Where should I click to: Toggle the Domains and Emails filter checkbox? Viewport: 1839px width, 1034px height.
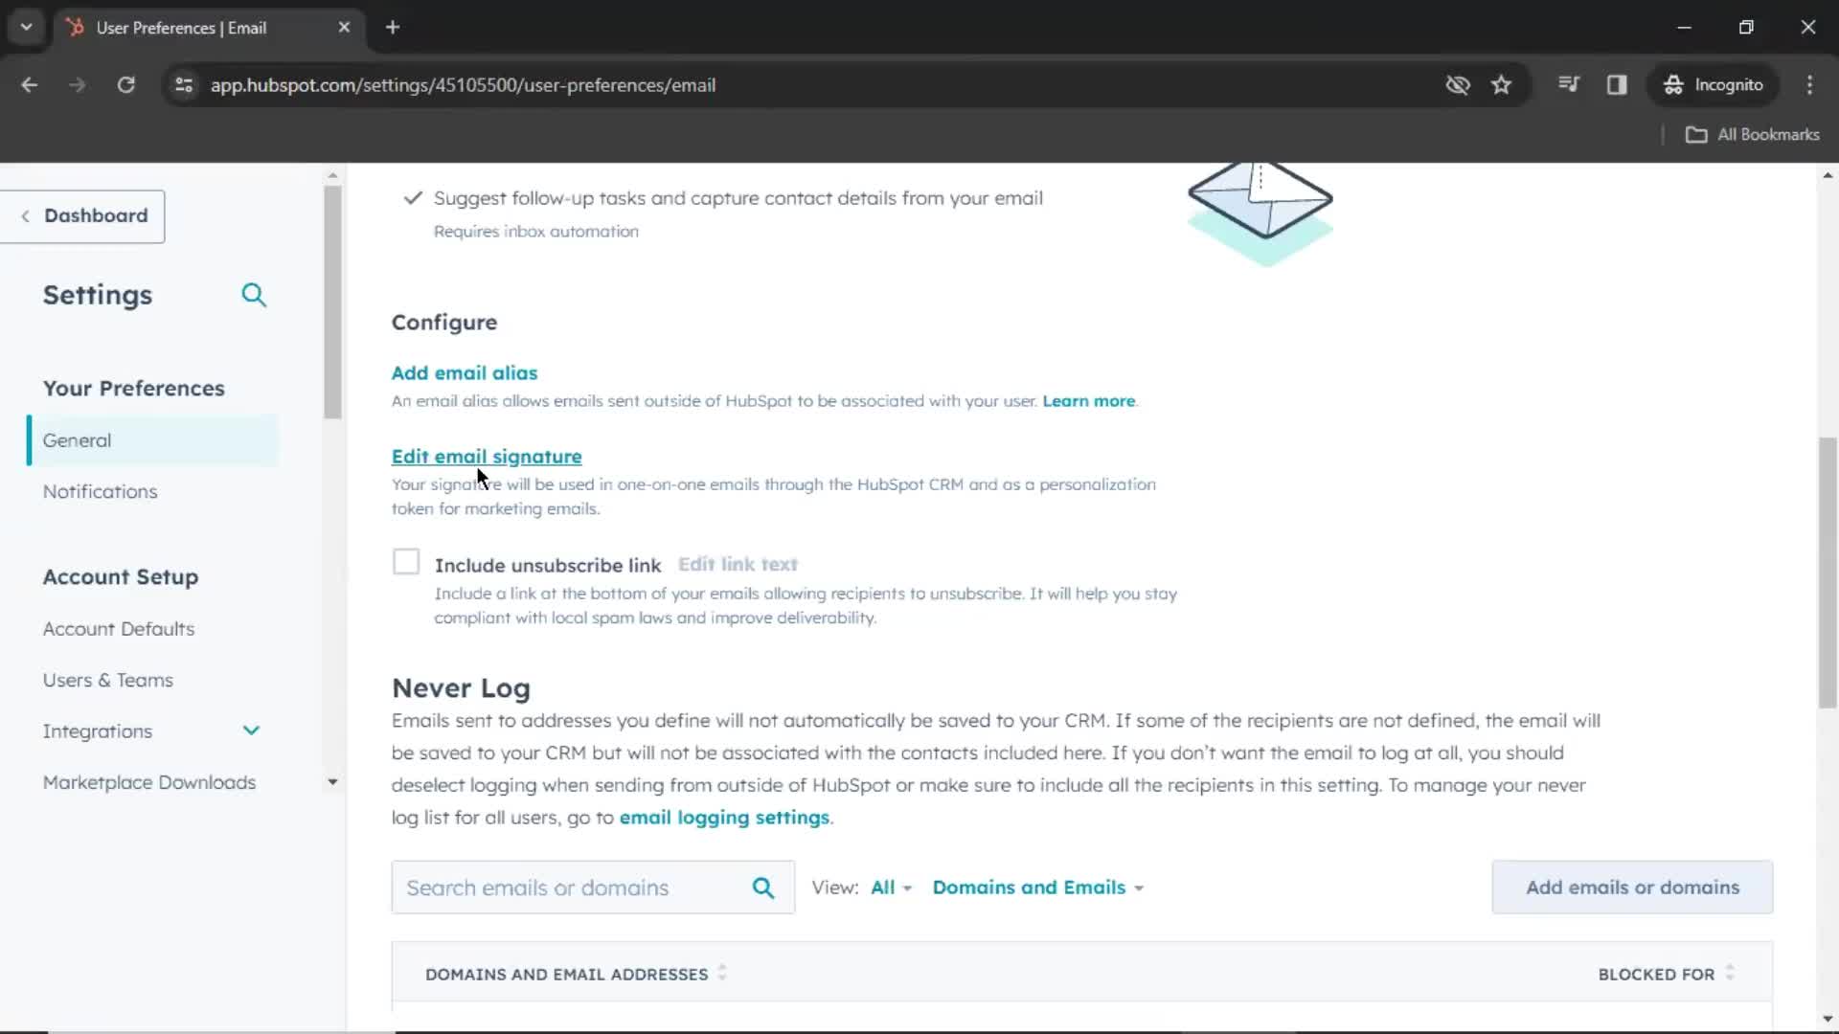1035,888
